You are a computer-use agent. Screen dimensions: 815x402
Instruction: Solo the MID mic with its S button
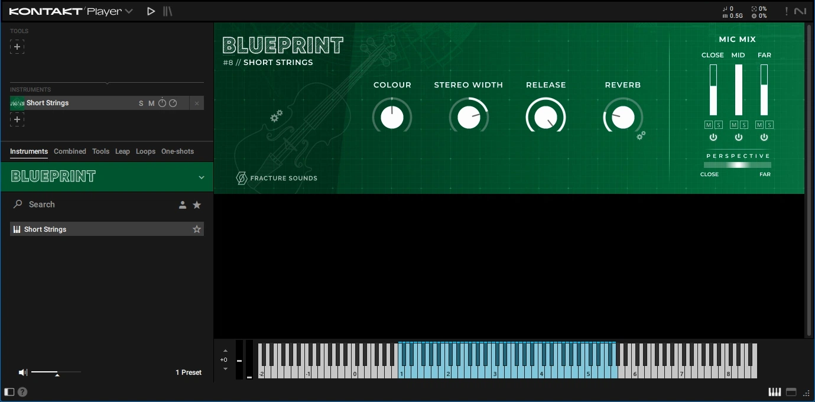[743, 125]
